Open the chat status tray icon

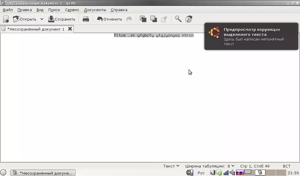219,173
